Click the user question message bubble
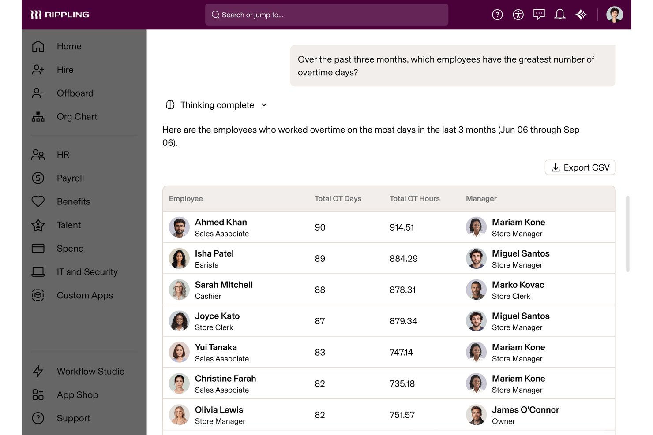 pos(453,66)
